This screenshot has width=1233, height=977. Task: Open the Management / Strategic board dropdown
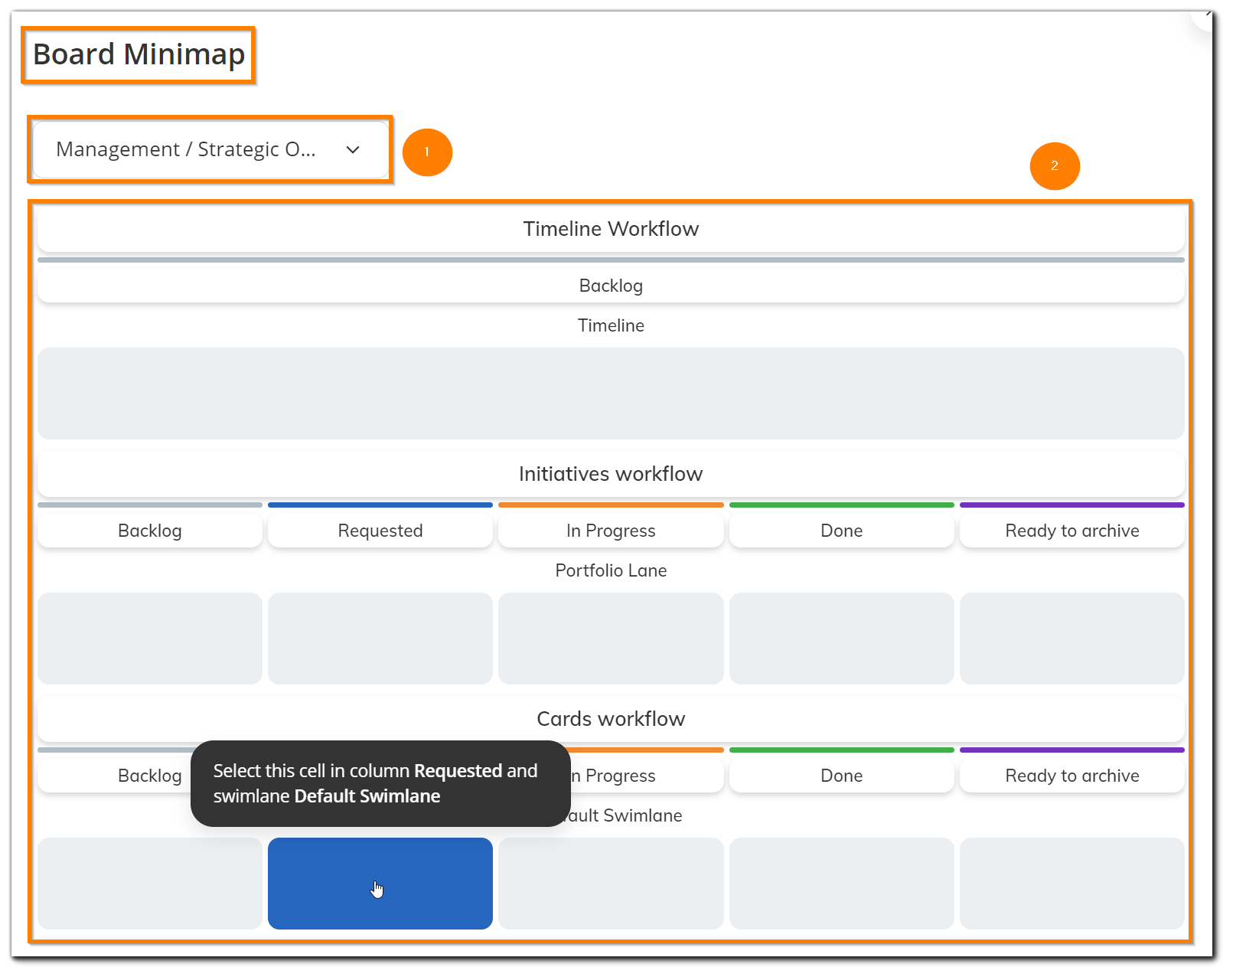[x=186, y=149]
